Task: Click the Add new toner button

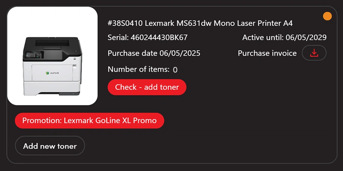Action: (x=50, y=146)
